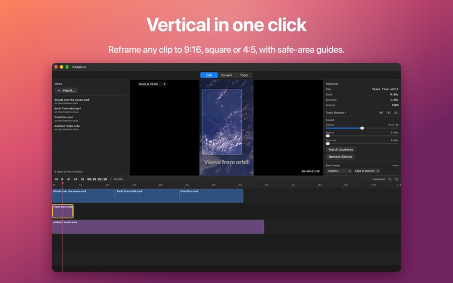Select the Views from orbit overlay clip
This screenshot has height=283, width=453.
(x=63, y=211)
